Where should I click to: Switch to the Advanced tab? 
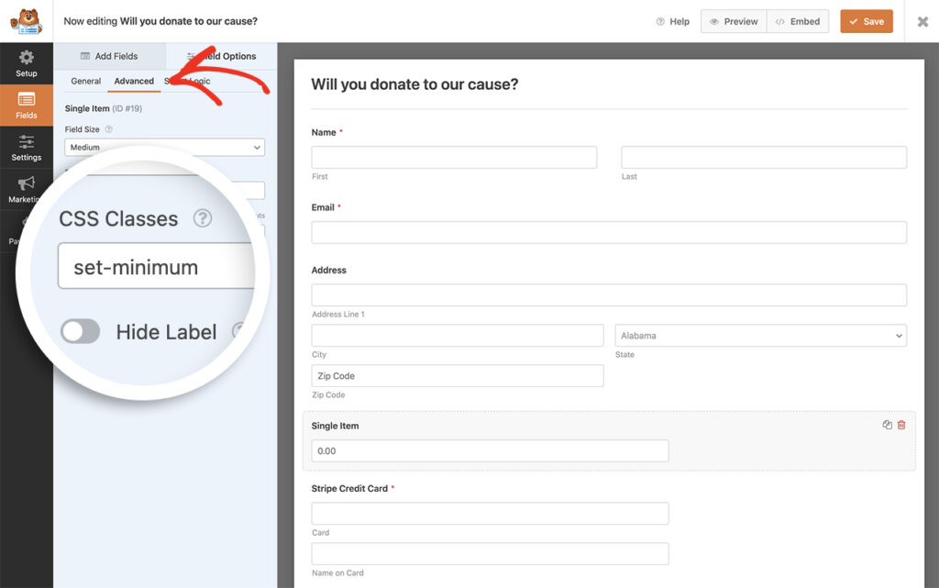click(x=134, y=81)
